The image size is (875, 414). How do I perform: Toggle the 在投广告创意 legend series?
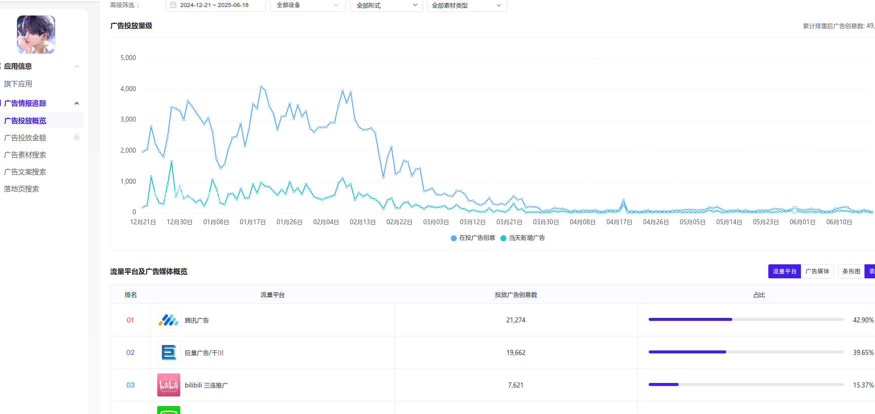coord(473,238)
